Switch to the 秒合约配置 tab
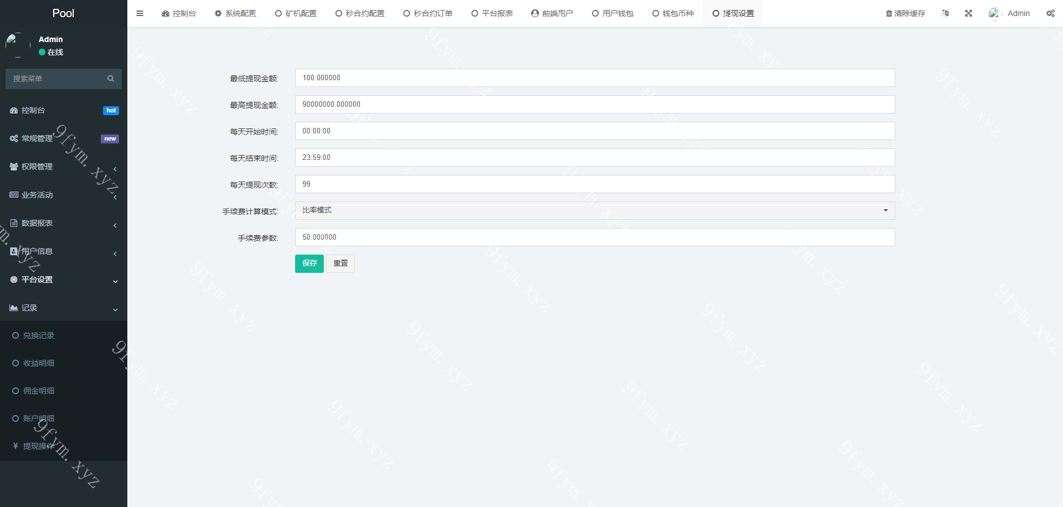The width and height of the screenshot is (1063, 507). pyautogui.click(x=360, y=13)
